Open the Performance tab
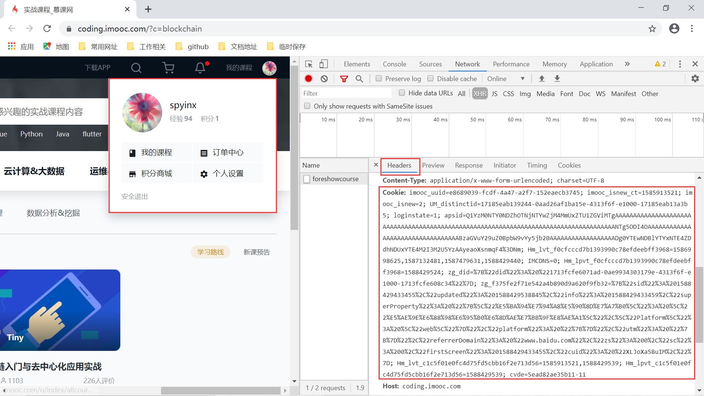This screenshot has height=396, width=704. (x=511, y=64)
